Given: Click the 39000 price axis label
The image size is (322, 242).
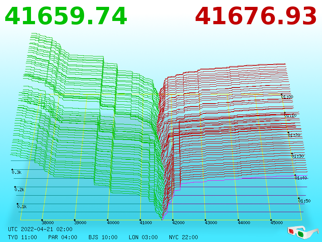Looking at the screenshot, I should click(x=80, y=223).
